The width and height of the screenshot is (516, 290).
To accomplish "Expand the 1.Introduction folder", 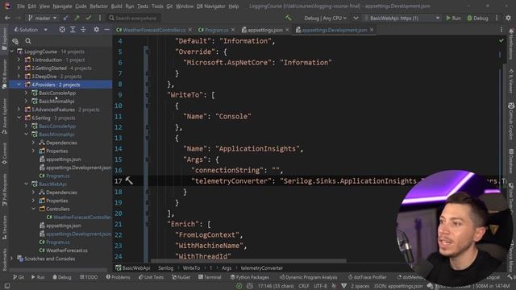I will (19, 60).
